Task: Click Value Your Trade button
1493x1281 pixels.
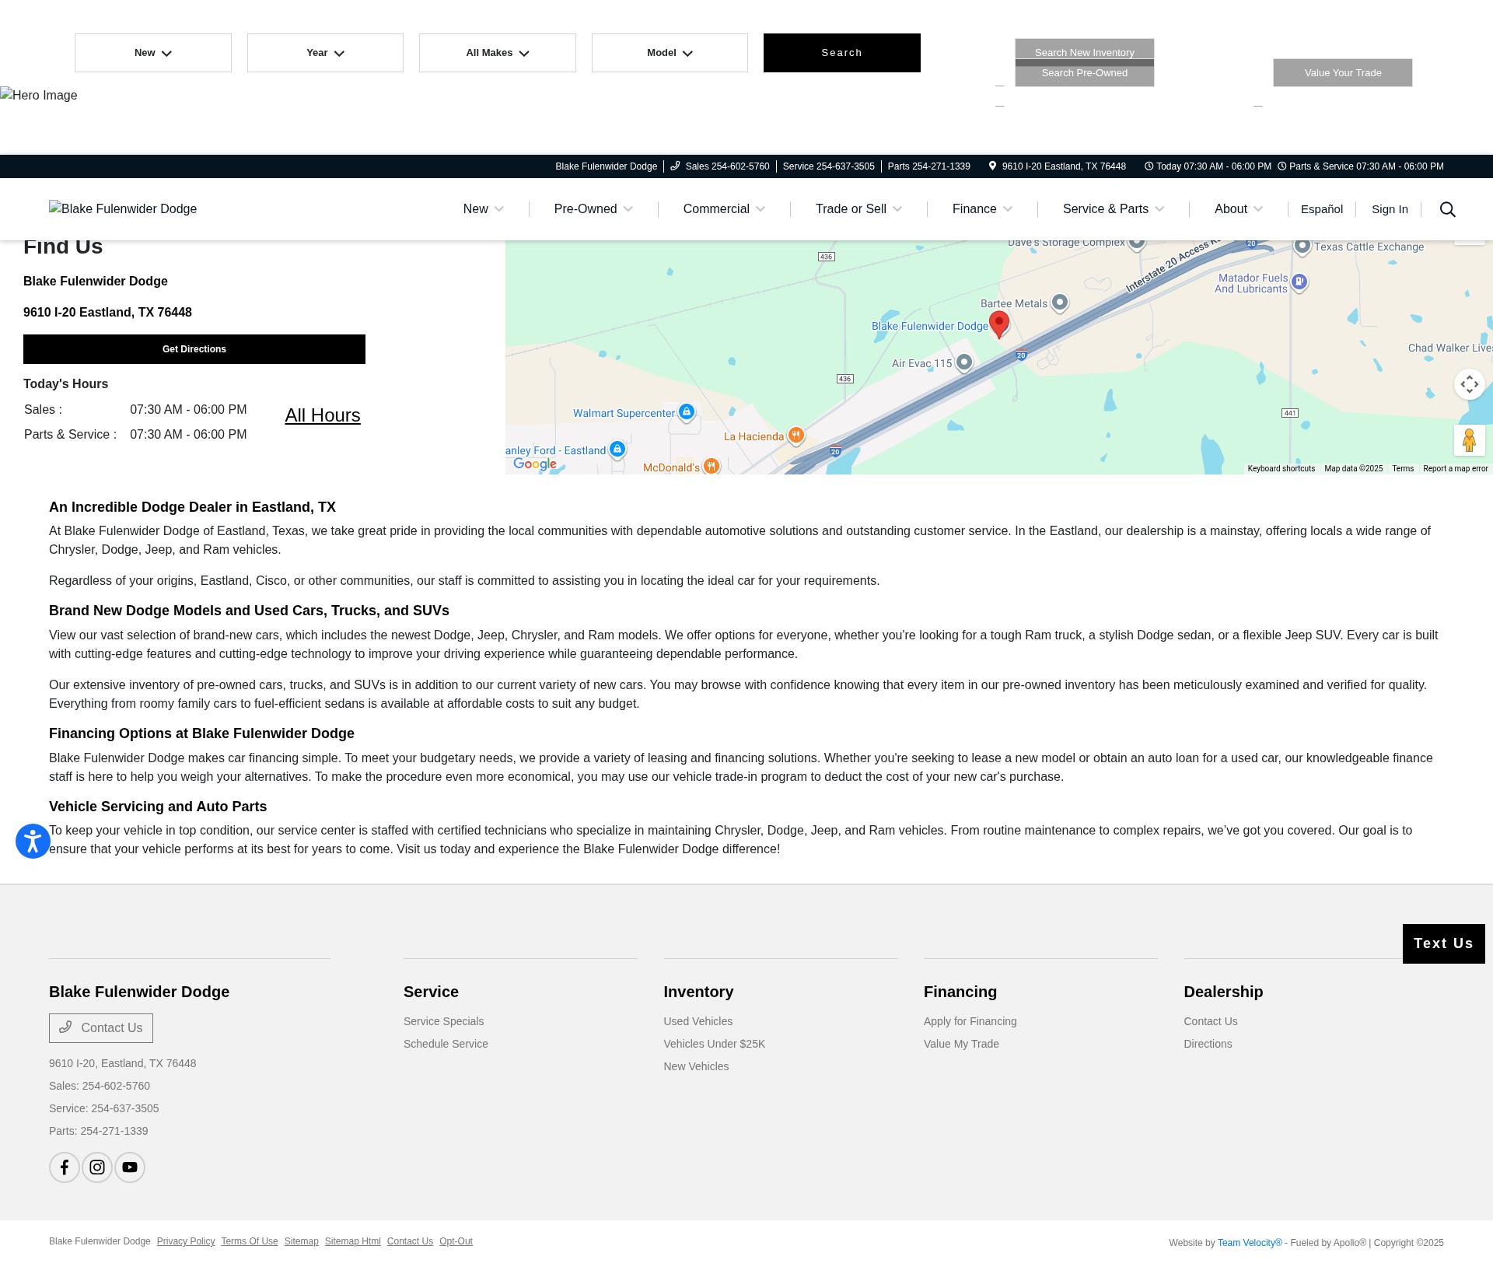Action: pos(1343,73)
